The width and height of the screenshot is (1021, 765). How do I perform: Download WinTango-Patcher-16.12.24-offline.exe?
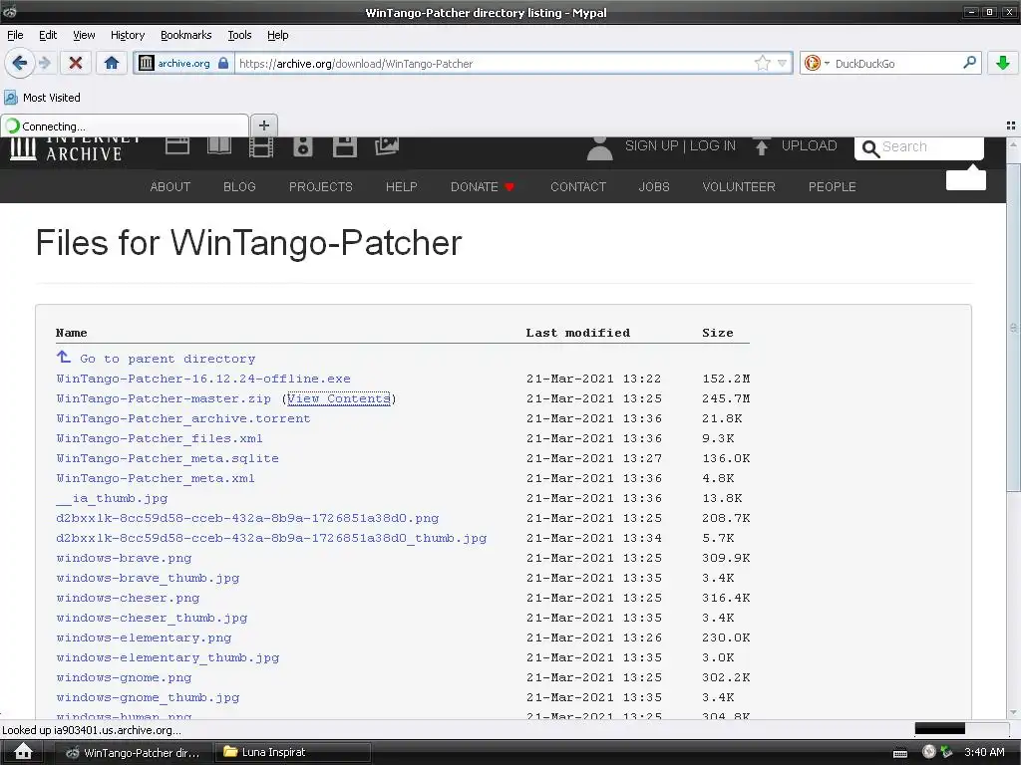coord(203,379)
